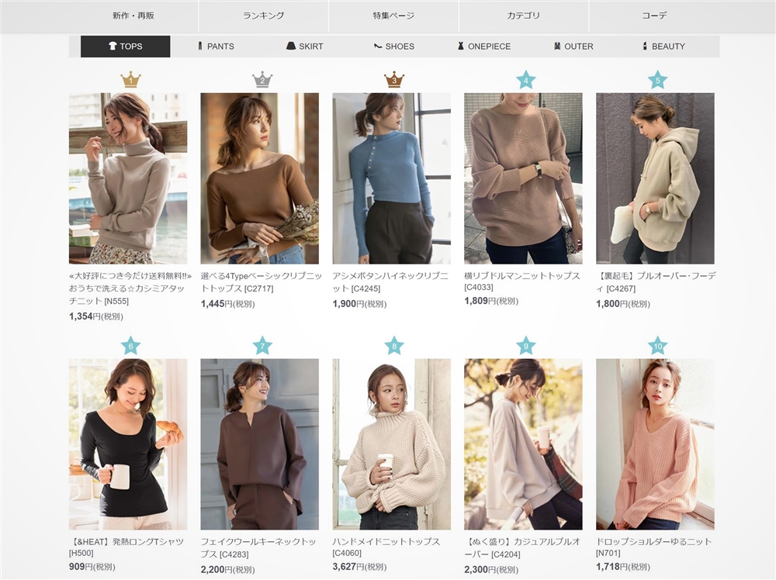Switch to the ONEPIECE category tab

tap(483, 47)
